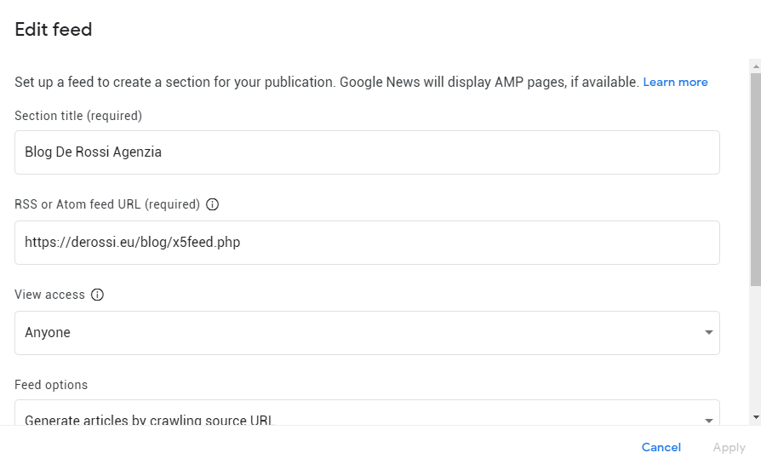Click the "Feed options" label
The width and height of the screenshot is (761, 470).
[x=51, y=385]
